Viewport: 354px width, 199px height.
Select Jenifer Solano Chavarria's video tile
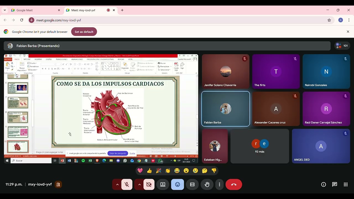[x=226, y=72]
